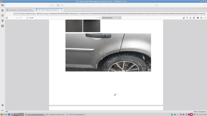Zoom in the PDF document
The height and width of the screenshot is (116, 207).
point(100,18)
